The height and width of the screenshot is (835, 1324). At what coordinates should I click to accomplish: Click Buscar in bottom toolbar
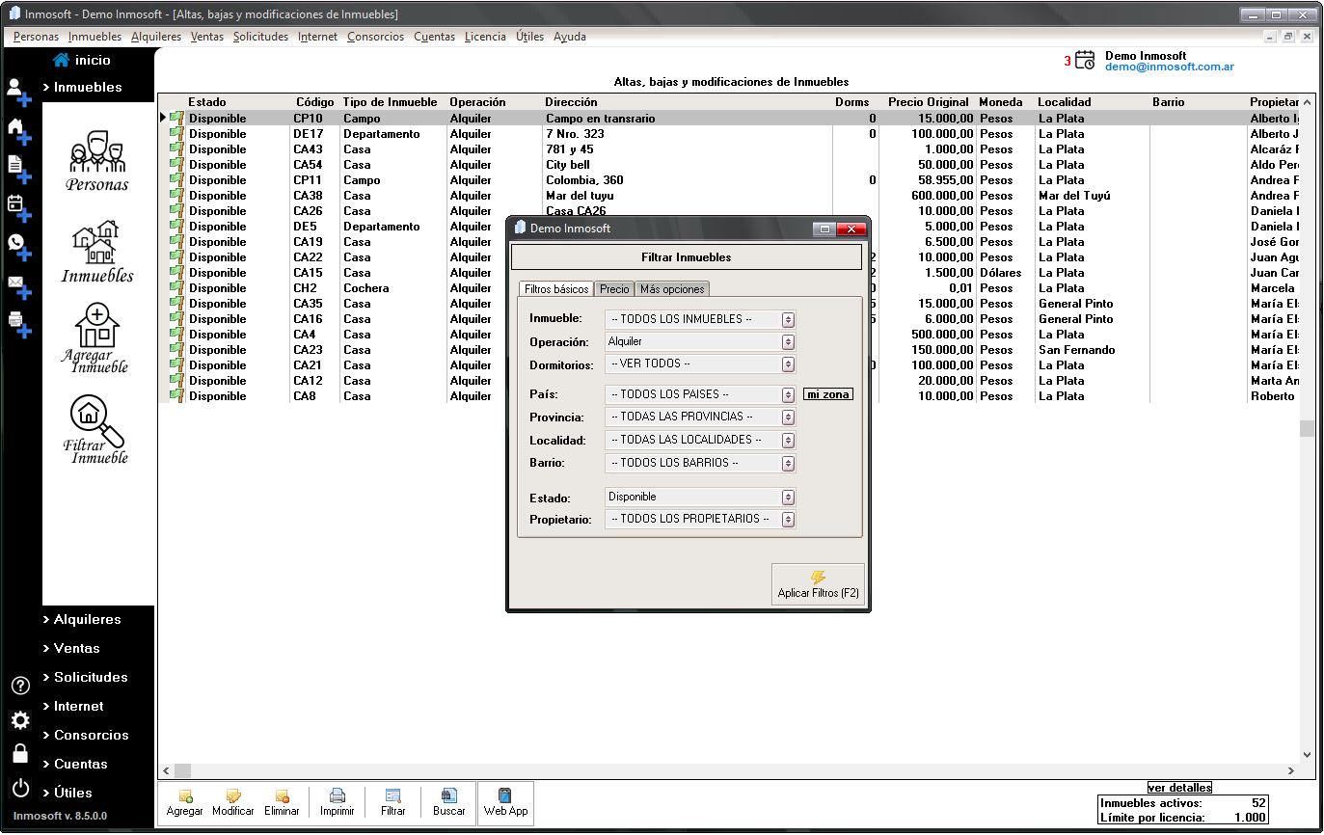tap(449, 803)
